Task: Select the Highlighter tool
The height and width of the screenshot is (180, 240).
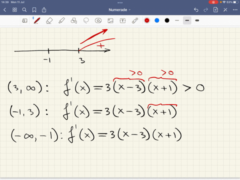Action: (61, 20)
